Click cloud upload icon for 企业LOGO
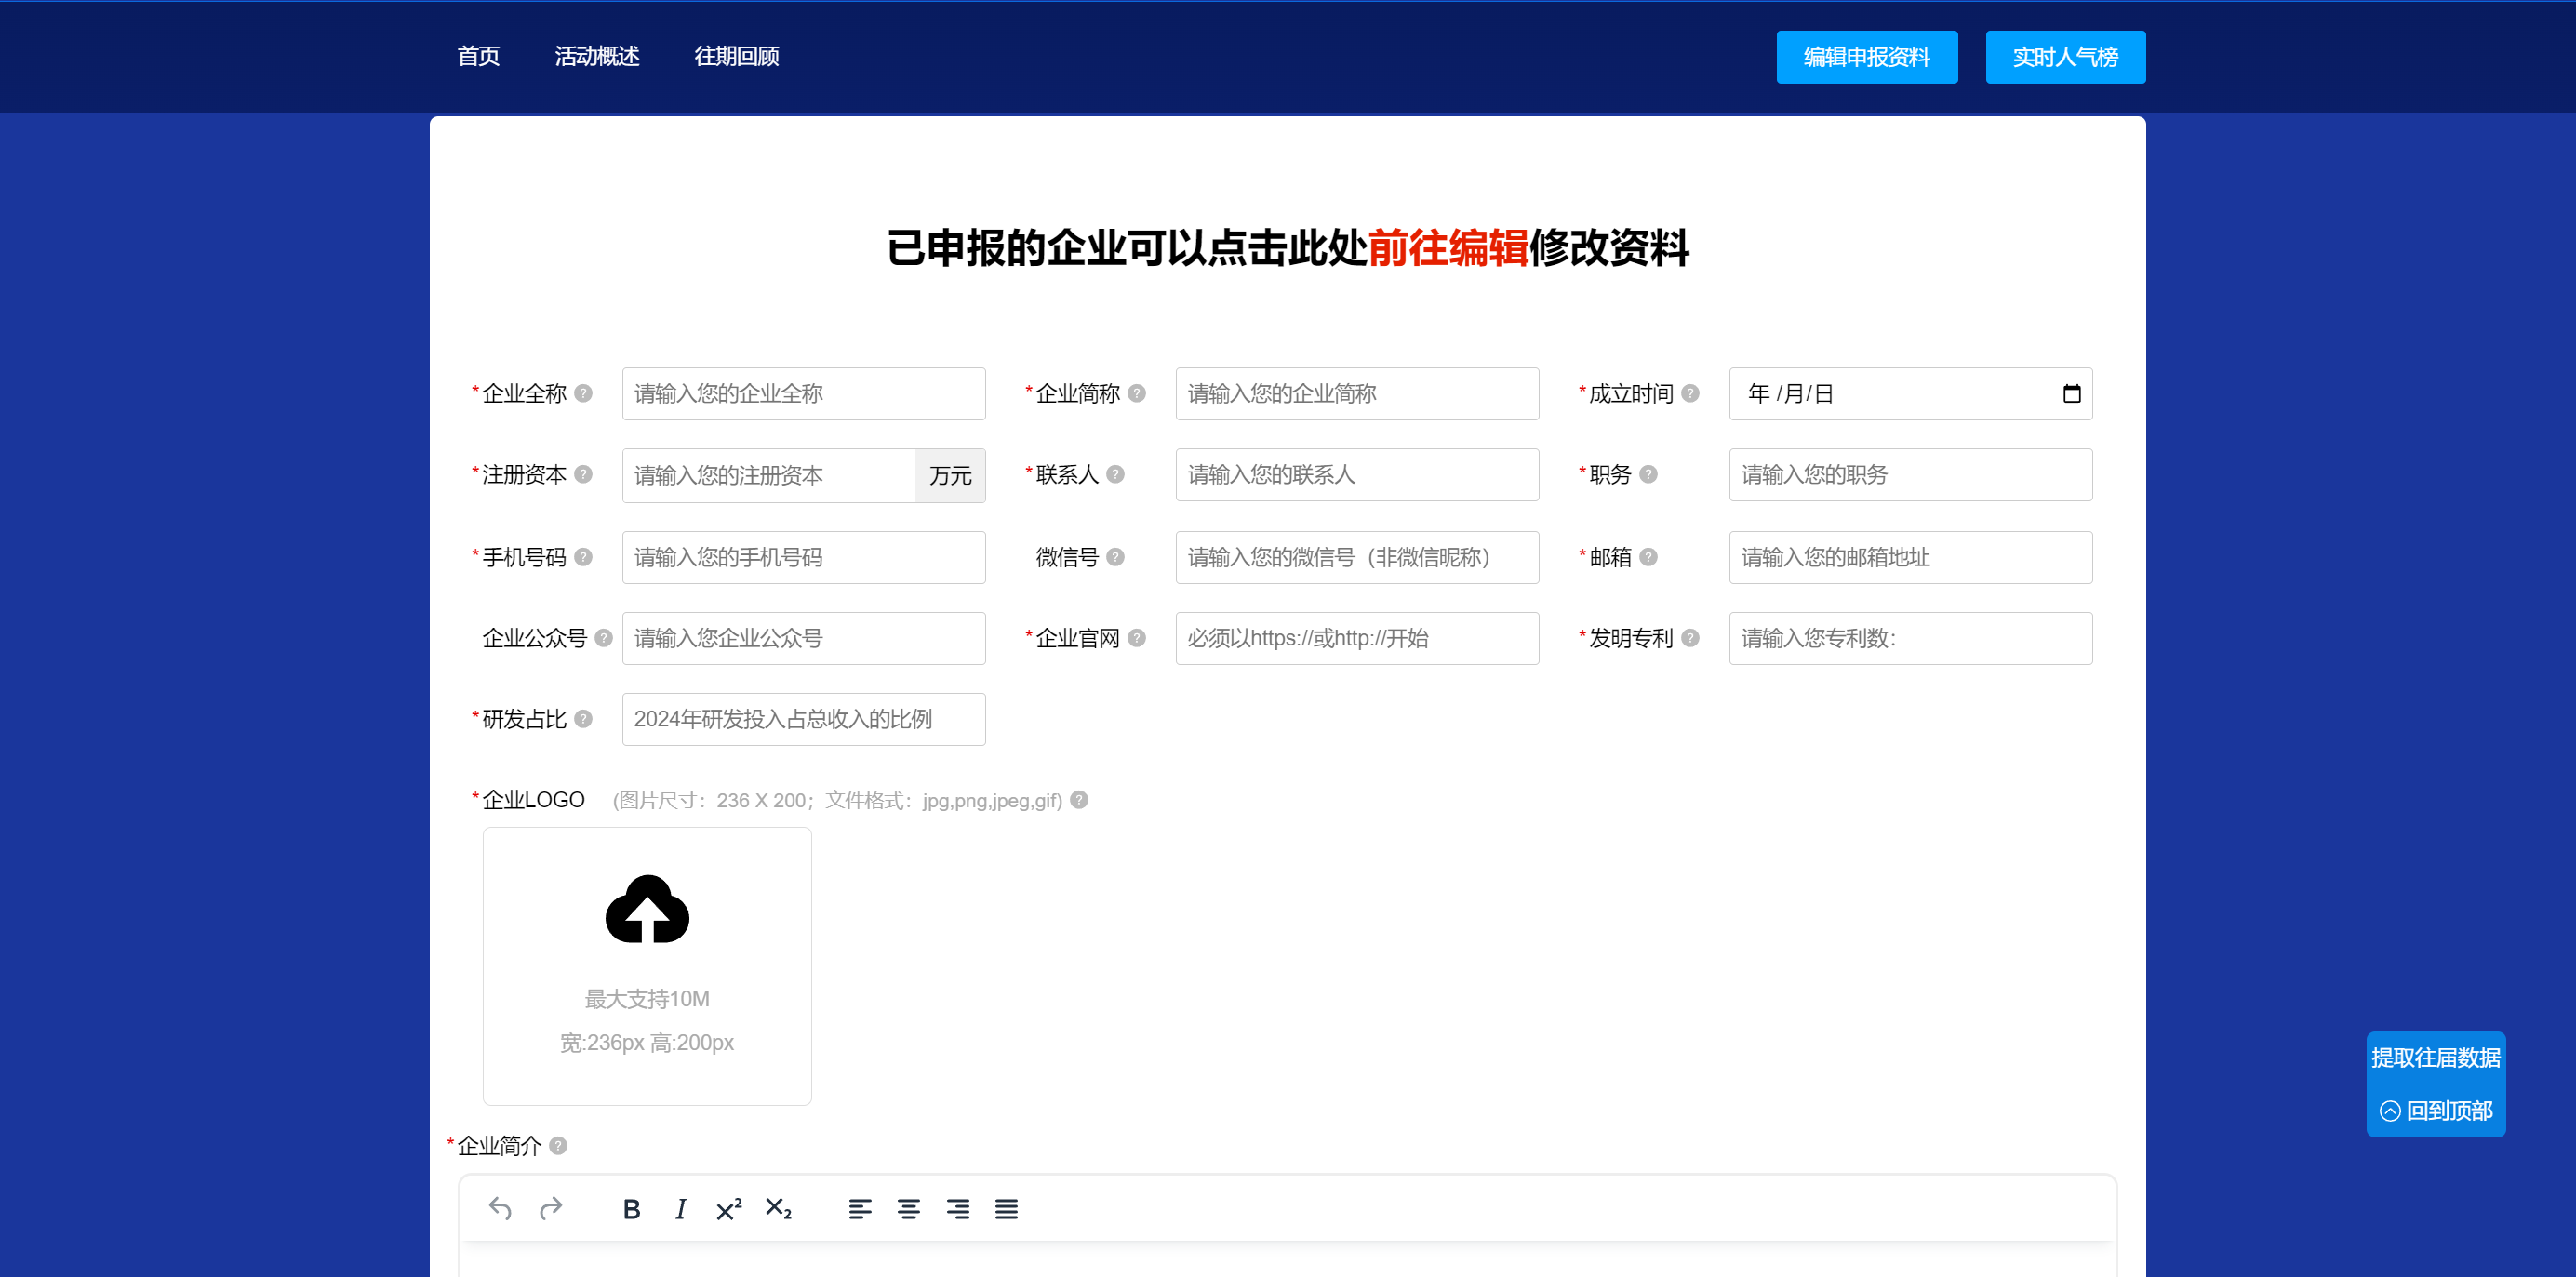Screen dimensions: 2576x1277 (647, 909)
